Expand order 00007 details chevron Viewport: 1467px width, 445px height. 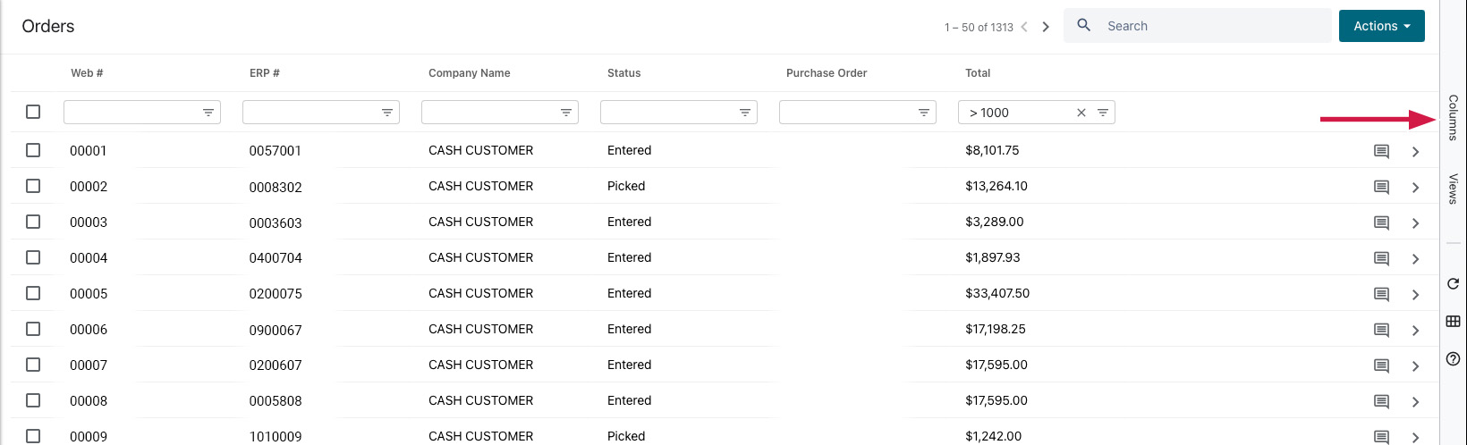click(1415, 366)
